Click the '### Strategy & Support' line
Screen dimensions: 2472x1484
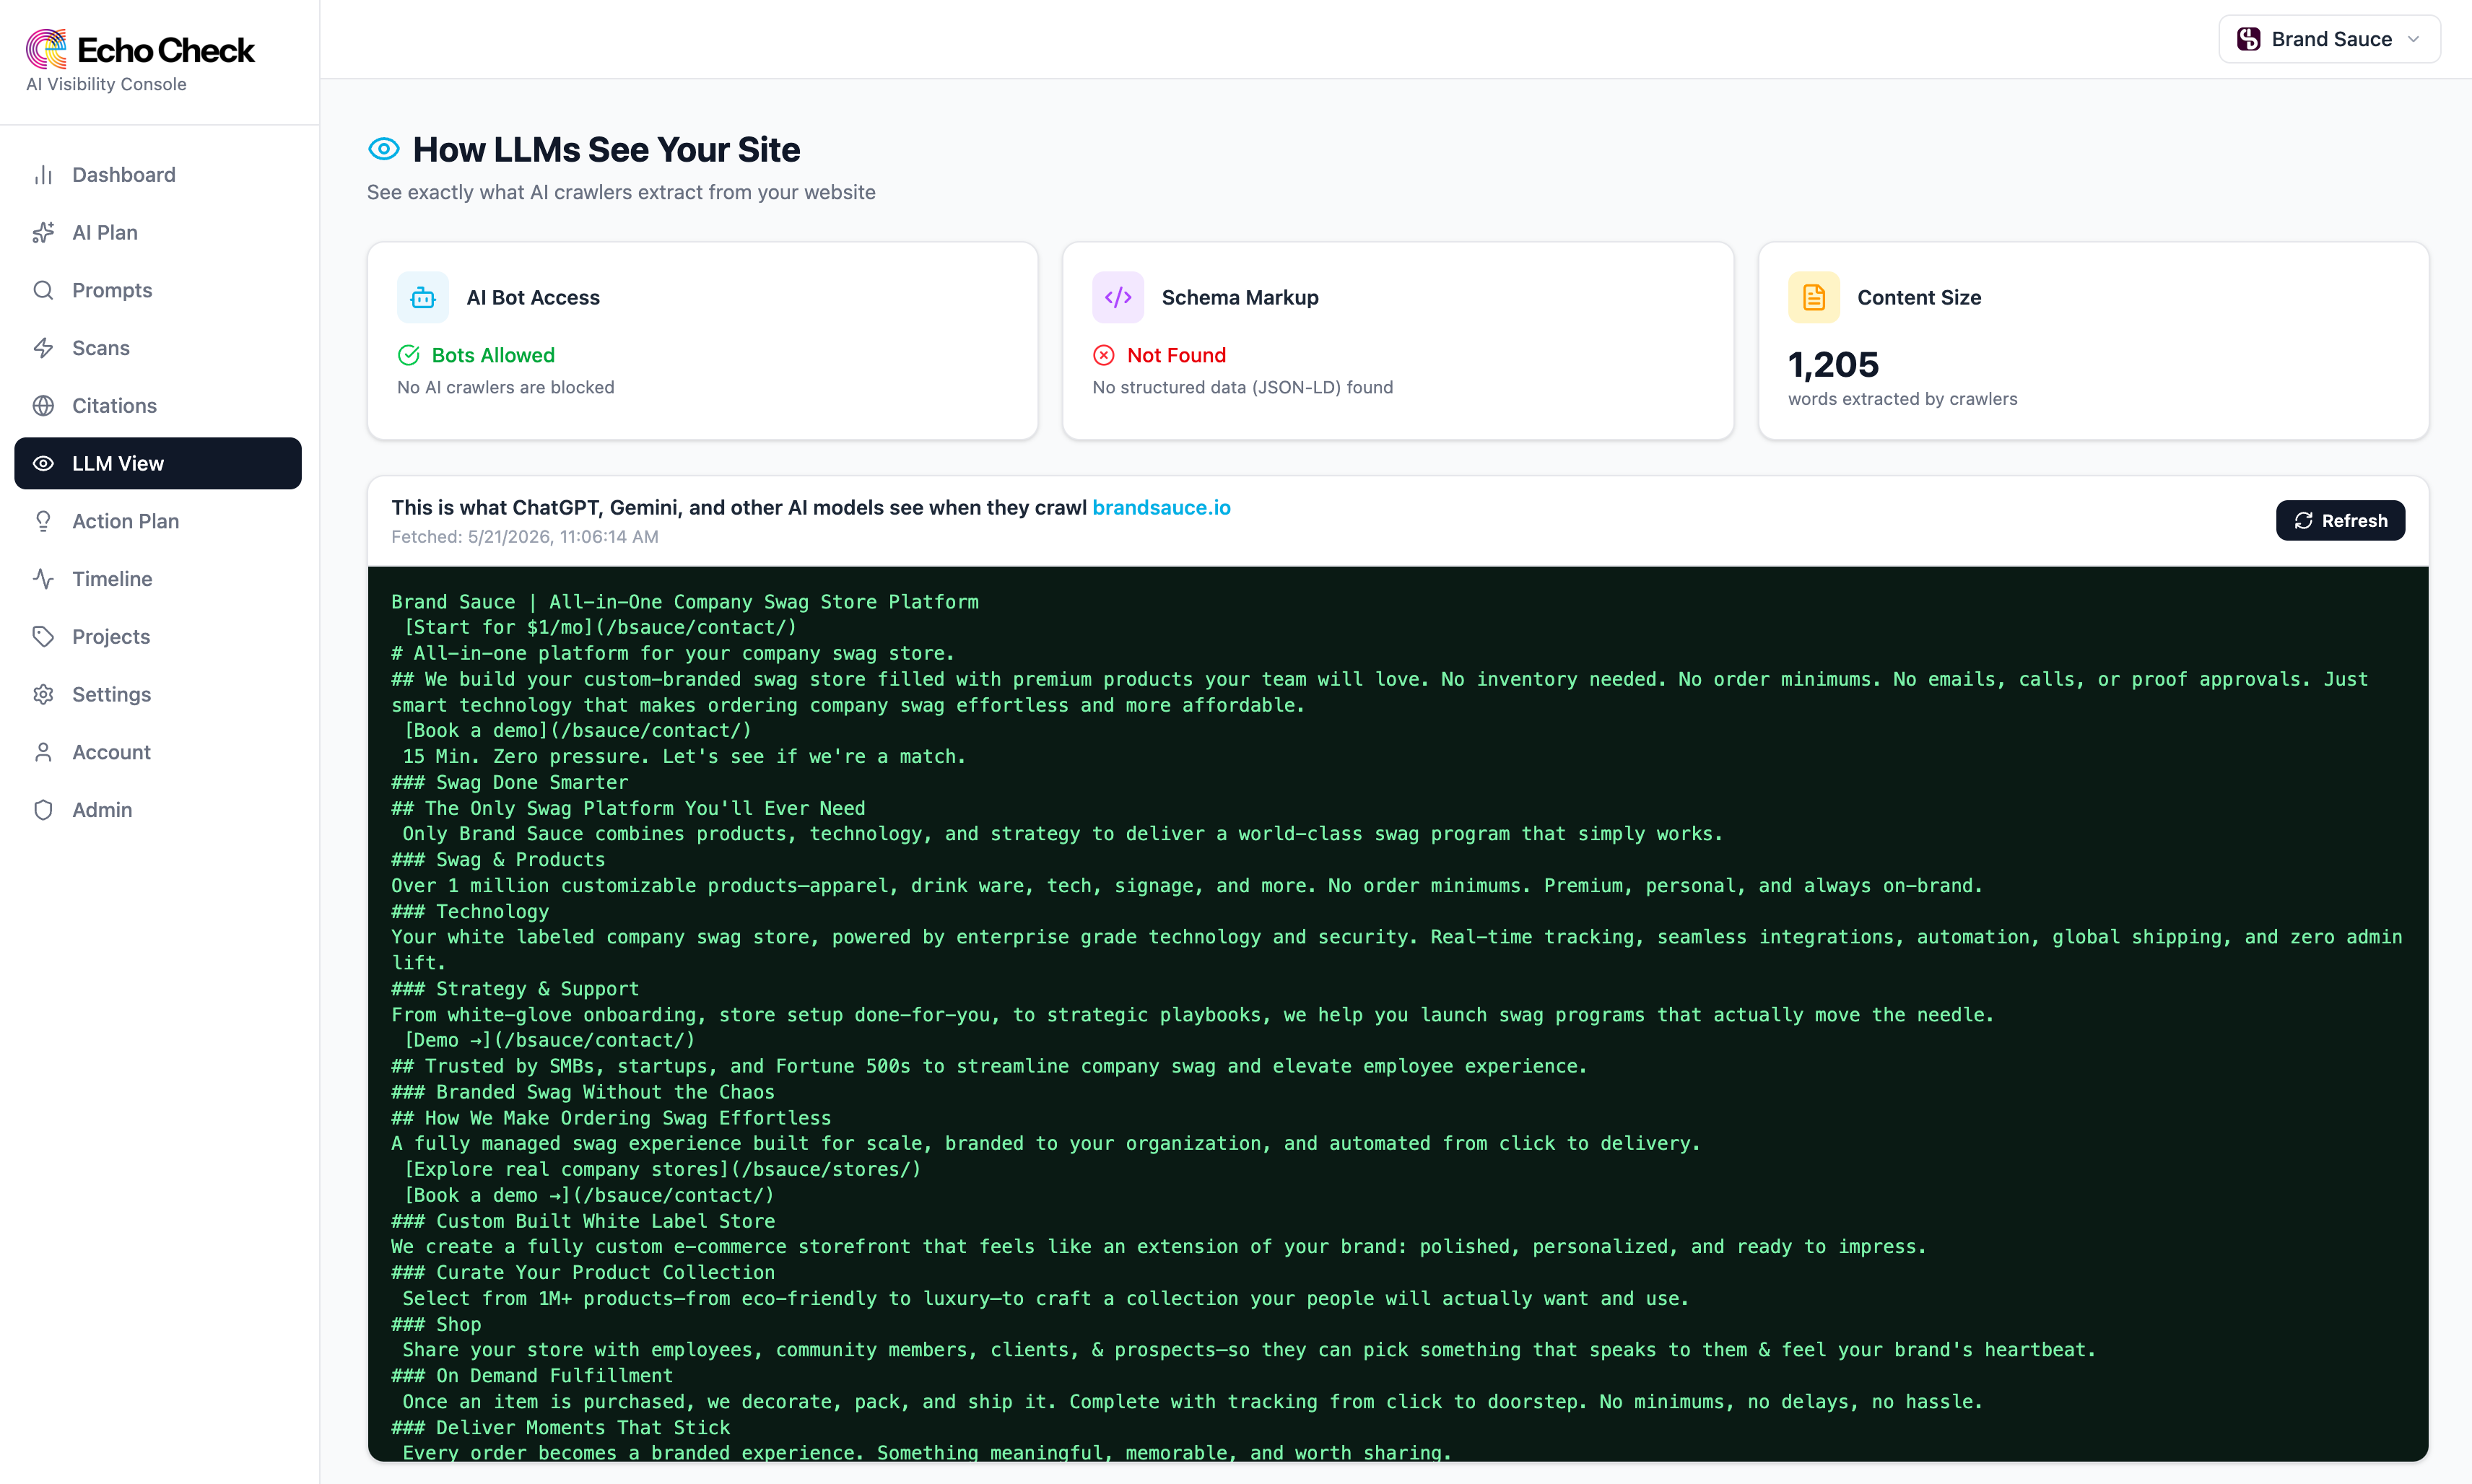tap(515, 988)
